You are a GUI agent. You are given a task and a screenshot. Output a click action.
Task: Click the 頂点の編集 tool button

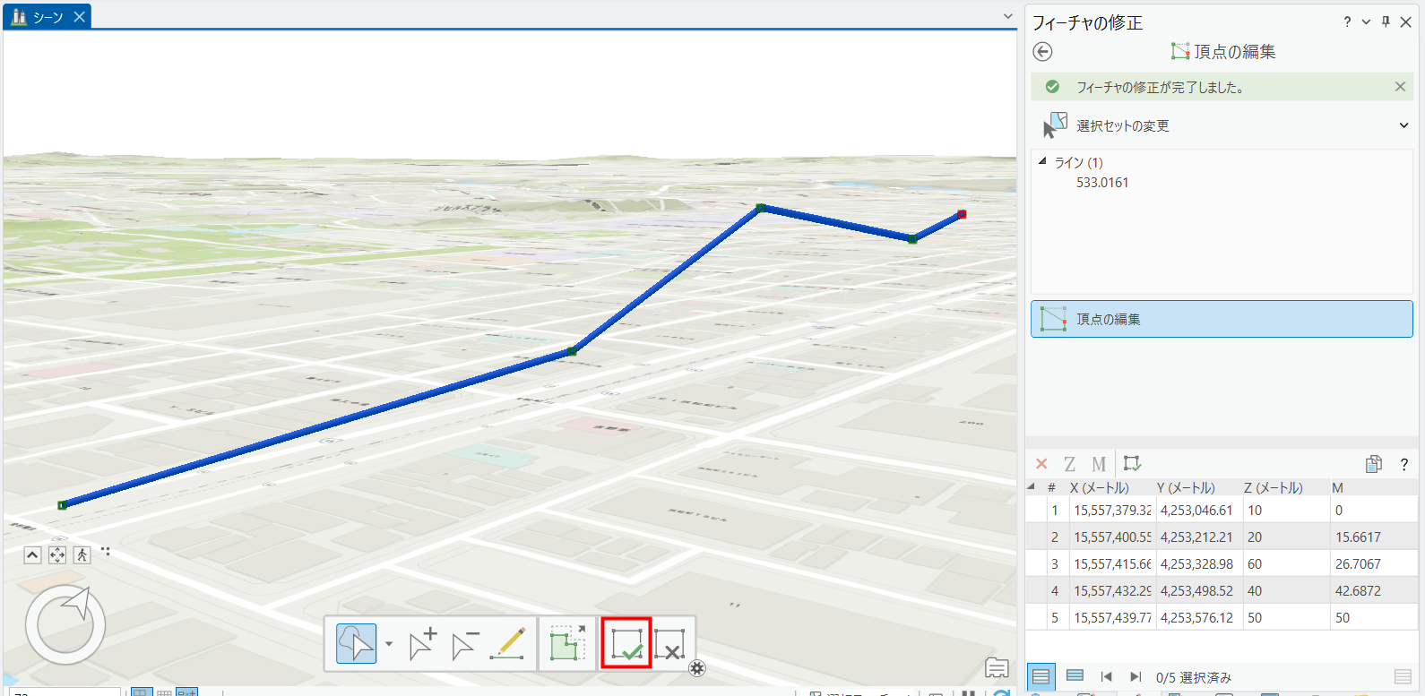(1221, 319)
